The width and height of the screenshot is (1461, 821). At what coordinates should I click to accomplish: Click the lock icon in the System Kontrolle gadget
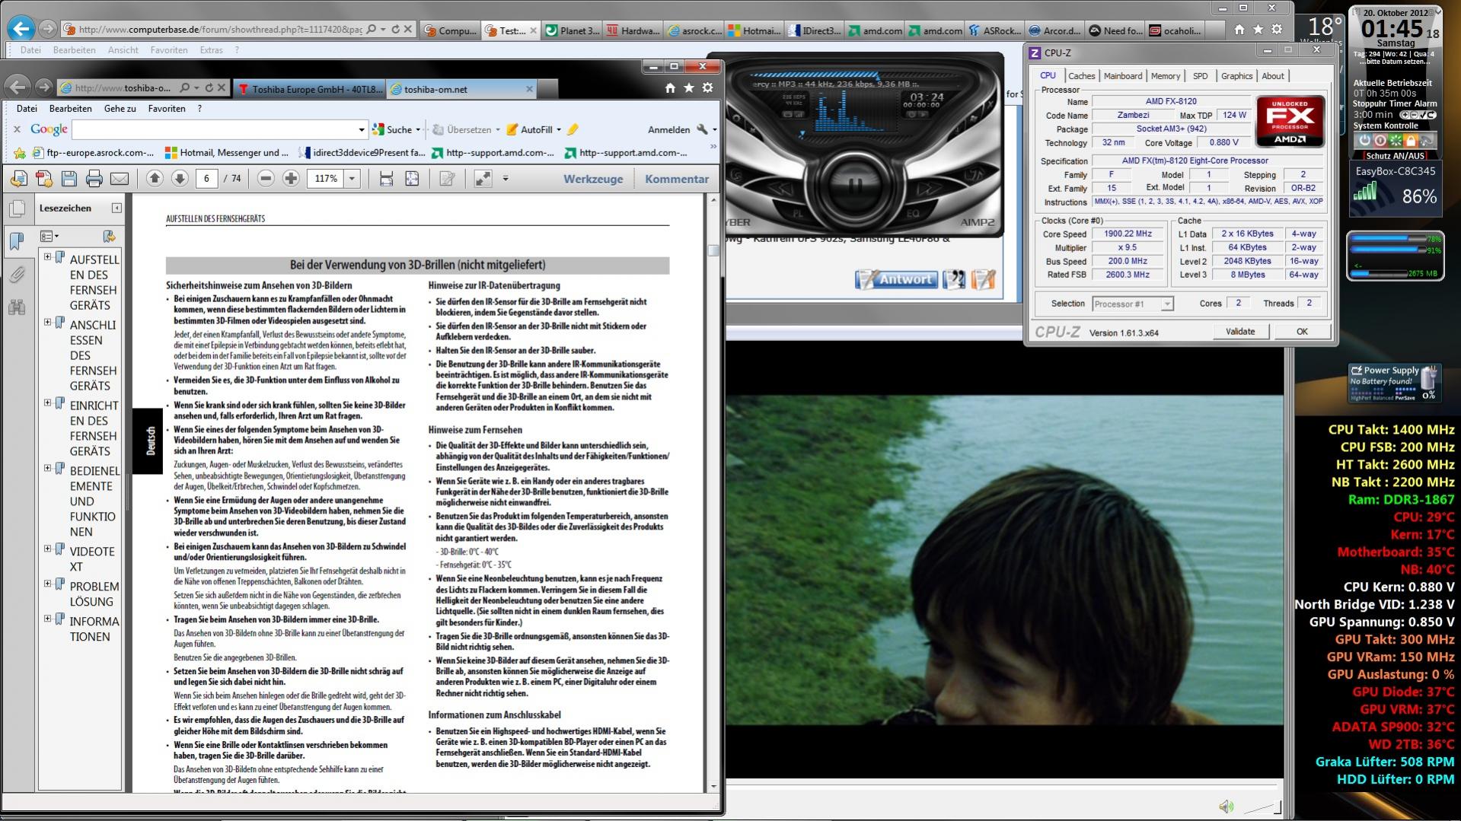coord(1411,141)
